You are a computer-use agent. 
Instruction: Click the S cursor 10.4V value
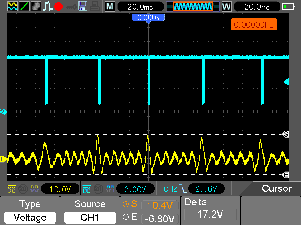pyautogui.click(x=160, y=205)
